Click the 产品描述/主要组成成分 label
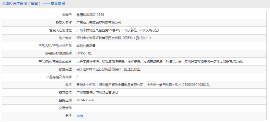Viewport: 270px width, 122px height. click(55, 61)
